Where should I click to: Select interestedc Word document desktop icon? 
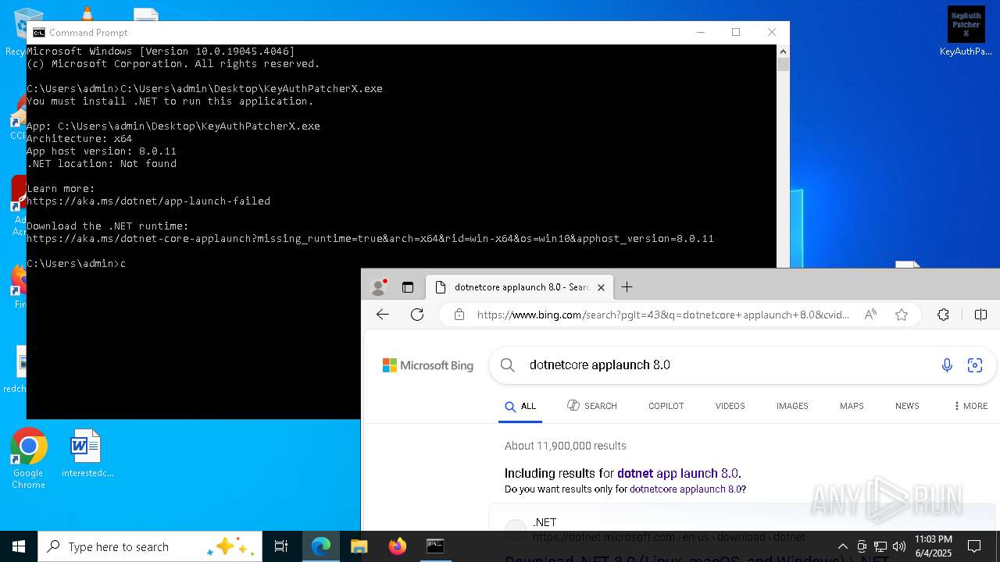87,454
